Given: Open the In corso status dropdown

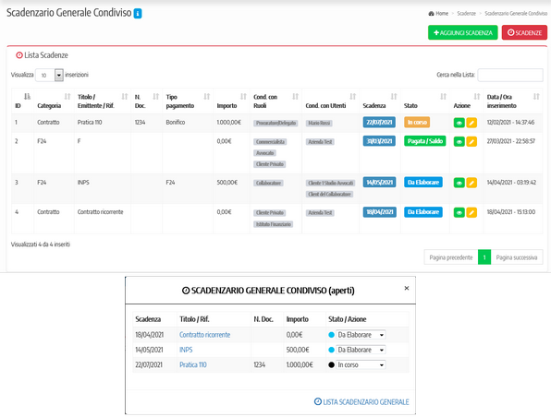Looking at the screenshot, I should click(x=361, y=365).
